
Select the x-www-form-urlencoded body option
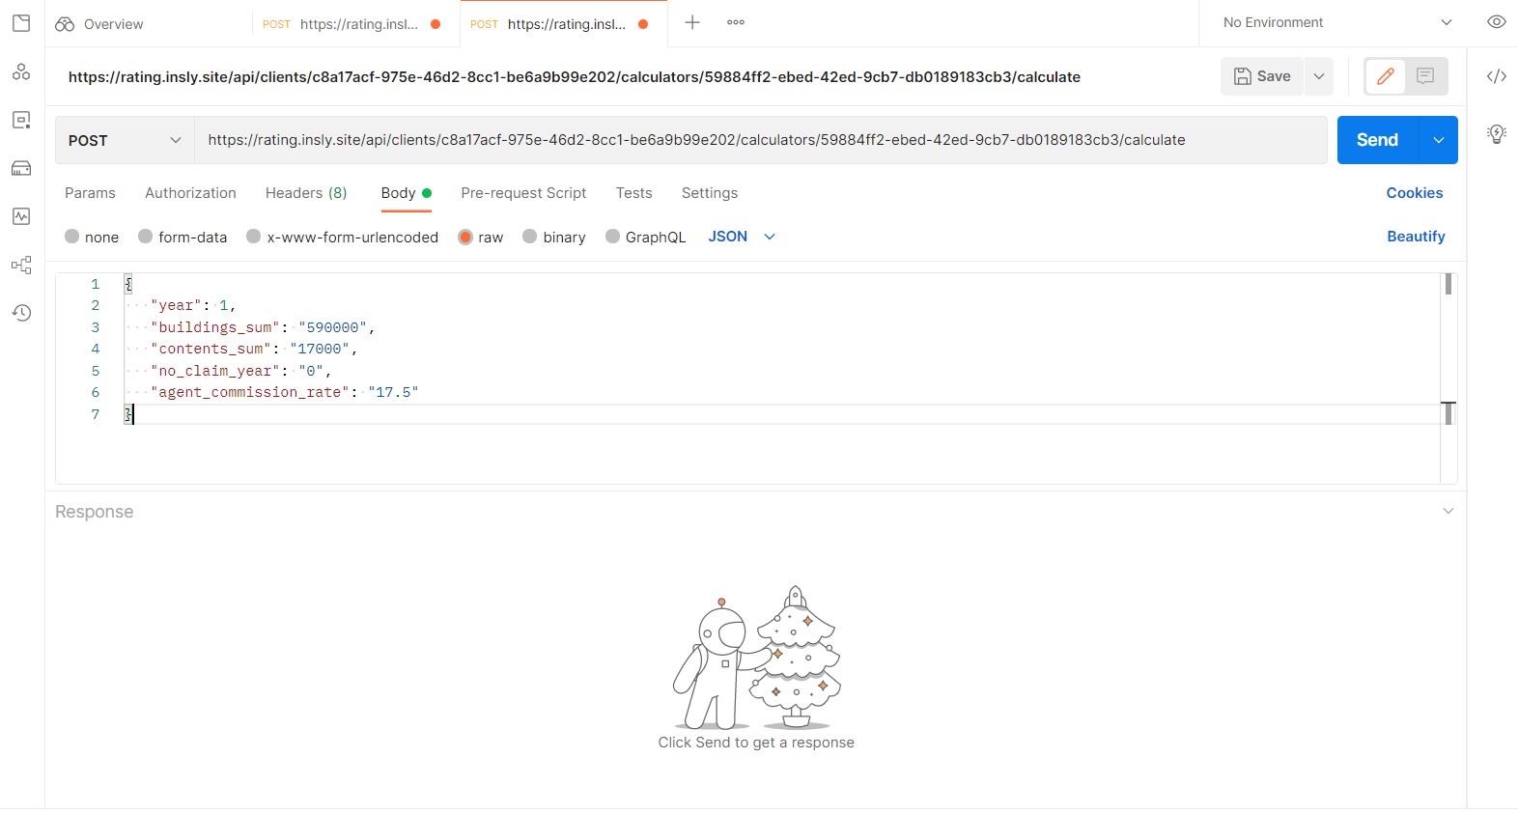click(254, 237)
